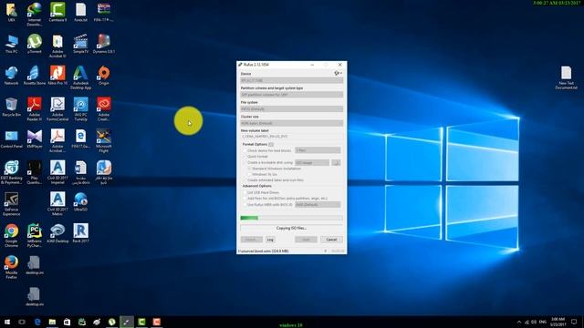Open the Adobe Creative Cloud shortcut

104,109
